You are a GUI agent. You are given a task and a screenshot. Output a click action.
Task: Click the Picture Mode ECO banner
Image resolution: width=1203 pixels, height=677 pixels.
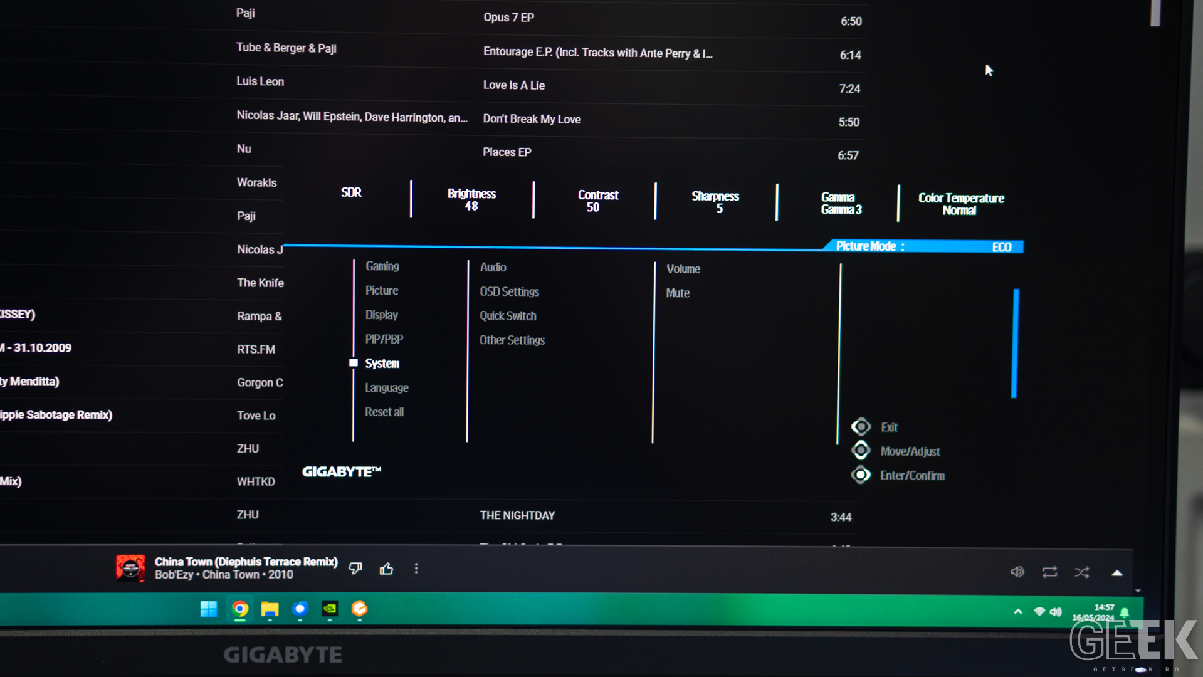coord(923,246)
